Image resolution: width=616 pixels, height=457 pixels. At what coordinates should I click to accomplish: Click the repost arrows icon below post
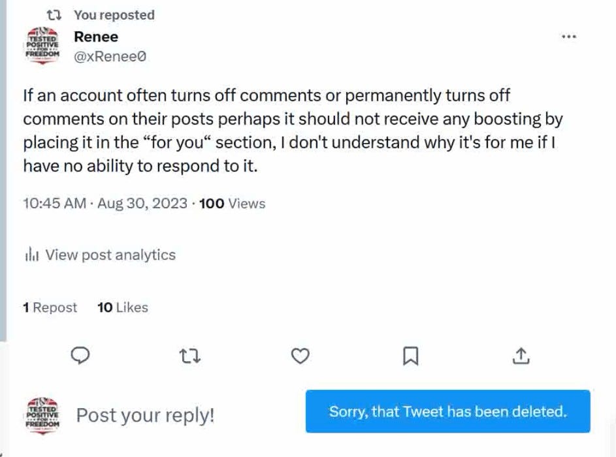pyautogui.click(x=190, y=356)
